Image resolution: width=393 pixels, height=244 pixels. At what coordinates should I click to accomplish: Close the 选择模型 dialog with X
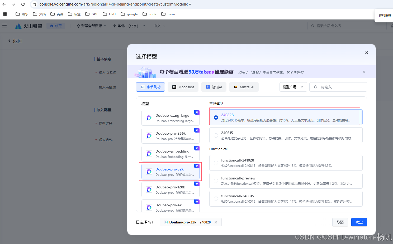(366, 53)
